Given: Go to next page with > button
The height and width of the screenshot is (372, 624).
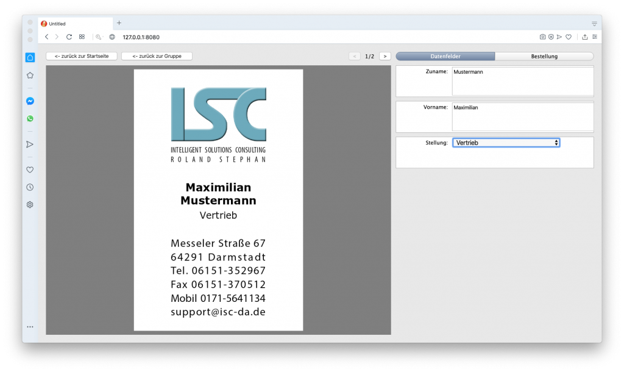Looking at the screenshot, I should [385, 56].
